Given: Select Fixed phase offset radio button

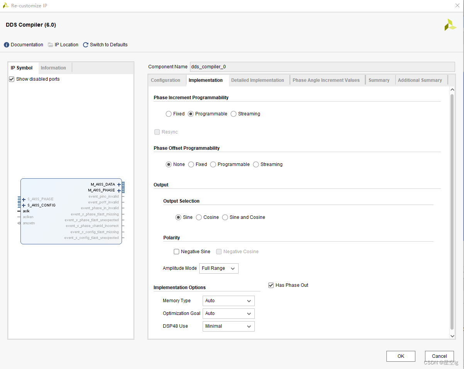Looking at the screenshot, I should point(191,164).
